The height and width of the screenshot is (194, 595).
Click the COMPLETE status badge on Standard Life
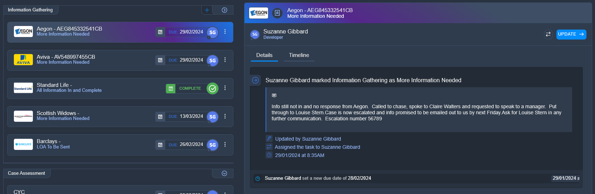pyautogui.click(x=190, y=88)
